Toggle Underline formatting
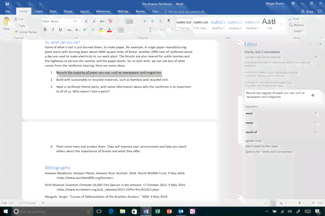The height and width of the screenshot is (216, 325). [60, 30]
